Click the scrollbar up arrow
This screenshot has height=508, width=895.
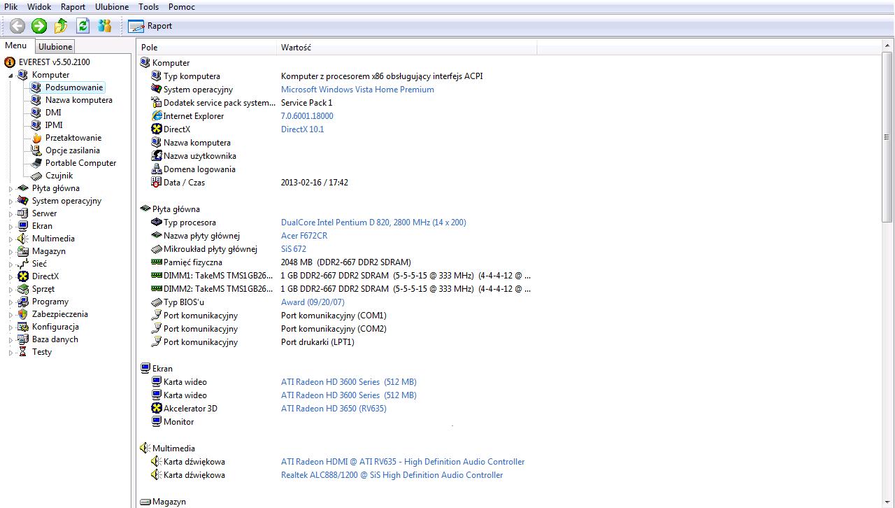coord(888,46)
